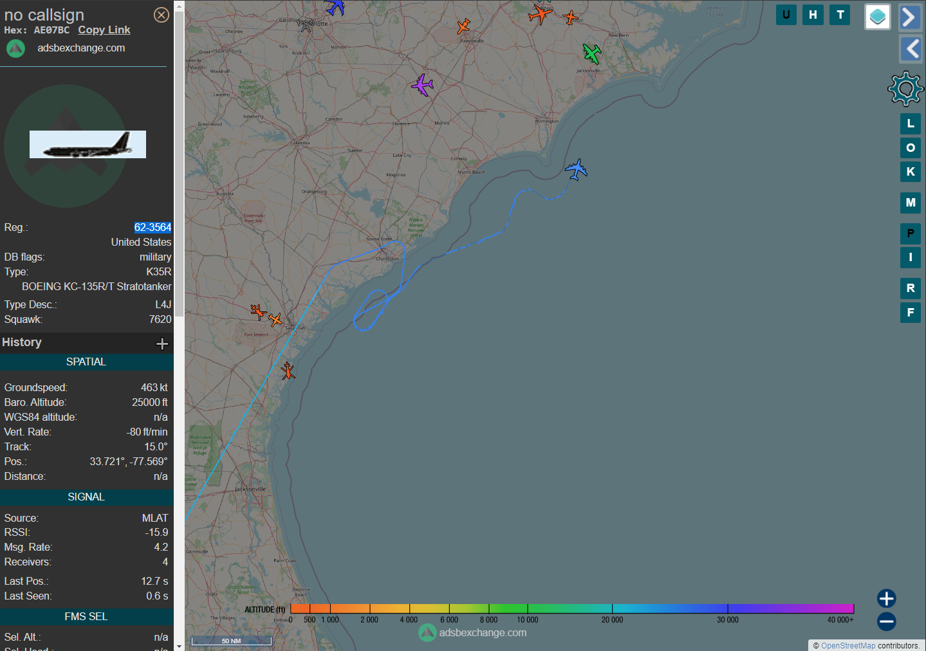Click the sidebar scrollbar up arrow
Viewport: 926px width, 651px height.
179,5
